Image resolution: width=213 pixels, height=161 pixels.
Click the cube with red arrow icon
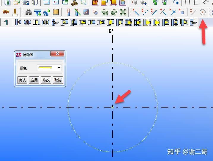[x=135, y=2]
